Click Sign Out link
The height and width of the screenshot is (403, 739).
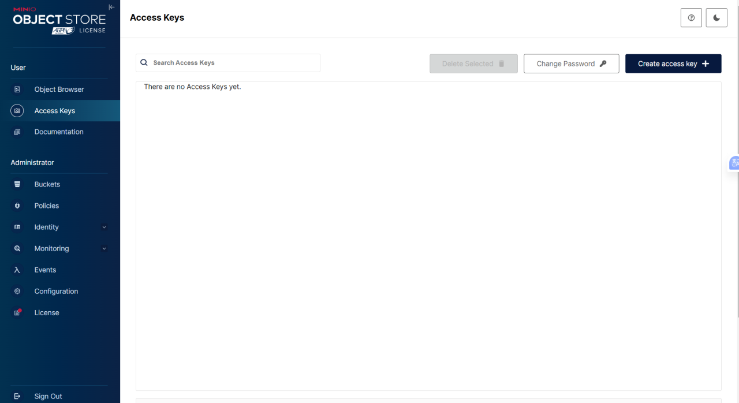pos(48,397)
